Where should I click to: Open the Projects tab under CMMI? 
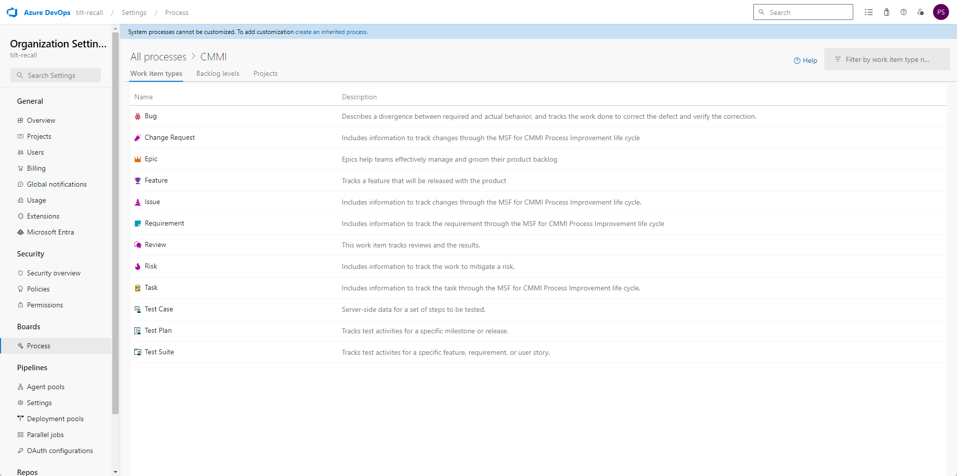pos(265,73)
